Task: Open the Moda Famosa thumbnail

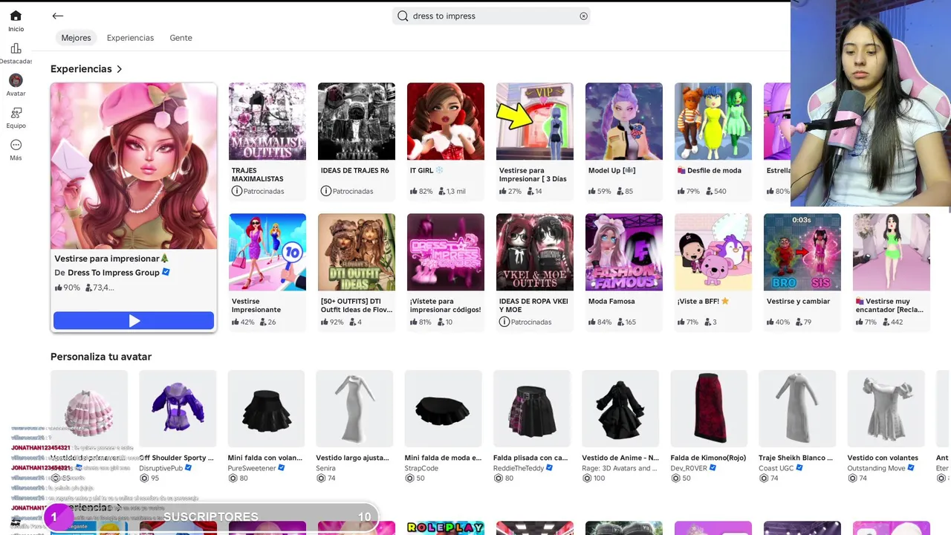Action: pos(624,252)
